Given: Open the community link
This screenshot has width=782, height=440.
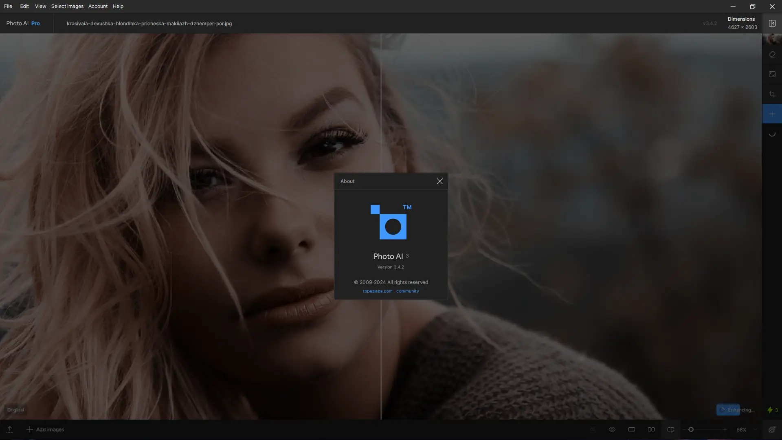Looking at the screenshot, I should pos(407,291).
